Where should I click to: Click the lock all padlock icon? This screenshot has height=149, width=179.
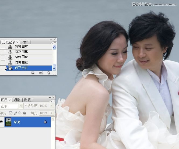(24, 113)
